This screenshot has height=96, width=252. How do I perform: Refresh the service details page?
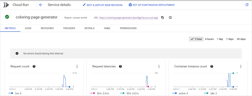(x=247, y=5)
